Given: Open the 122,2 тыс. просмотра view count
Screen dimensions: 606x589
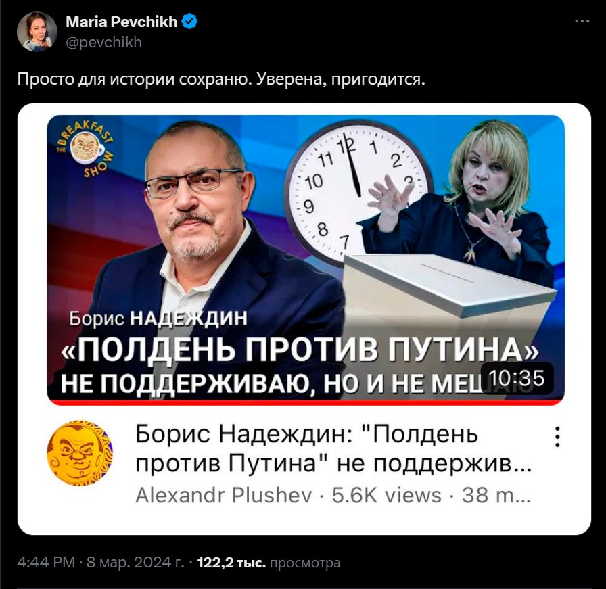Looking at the screenshot, I should coord(269,563).
